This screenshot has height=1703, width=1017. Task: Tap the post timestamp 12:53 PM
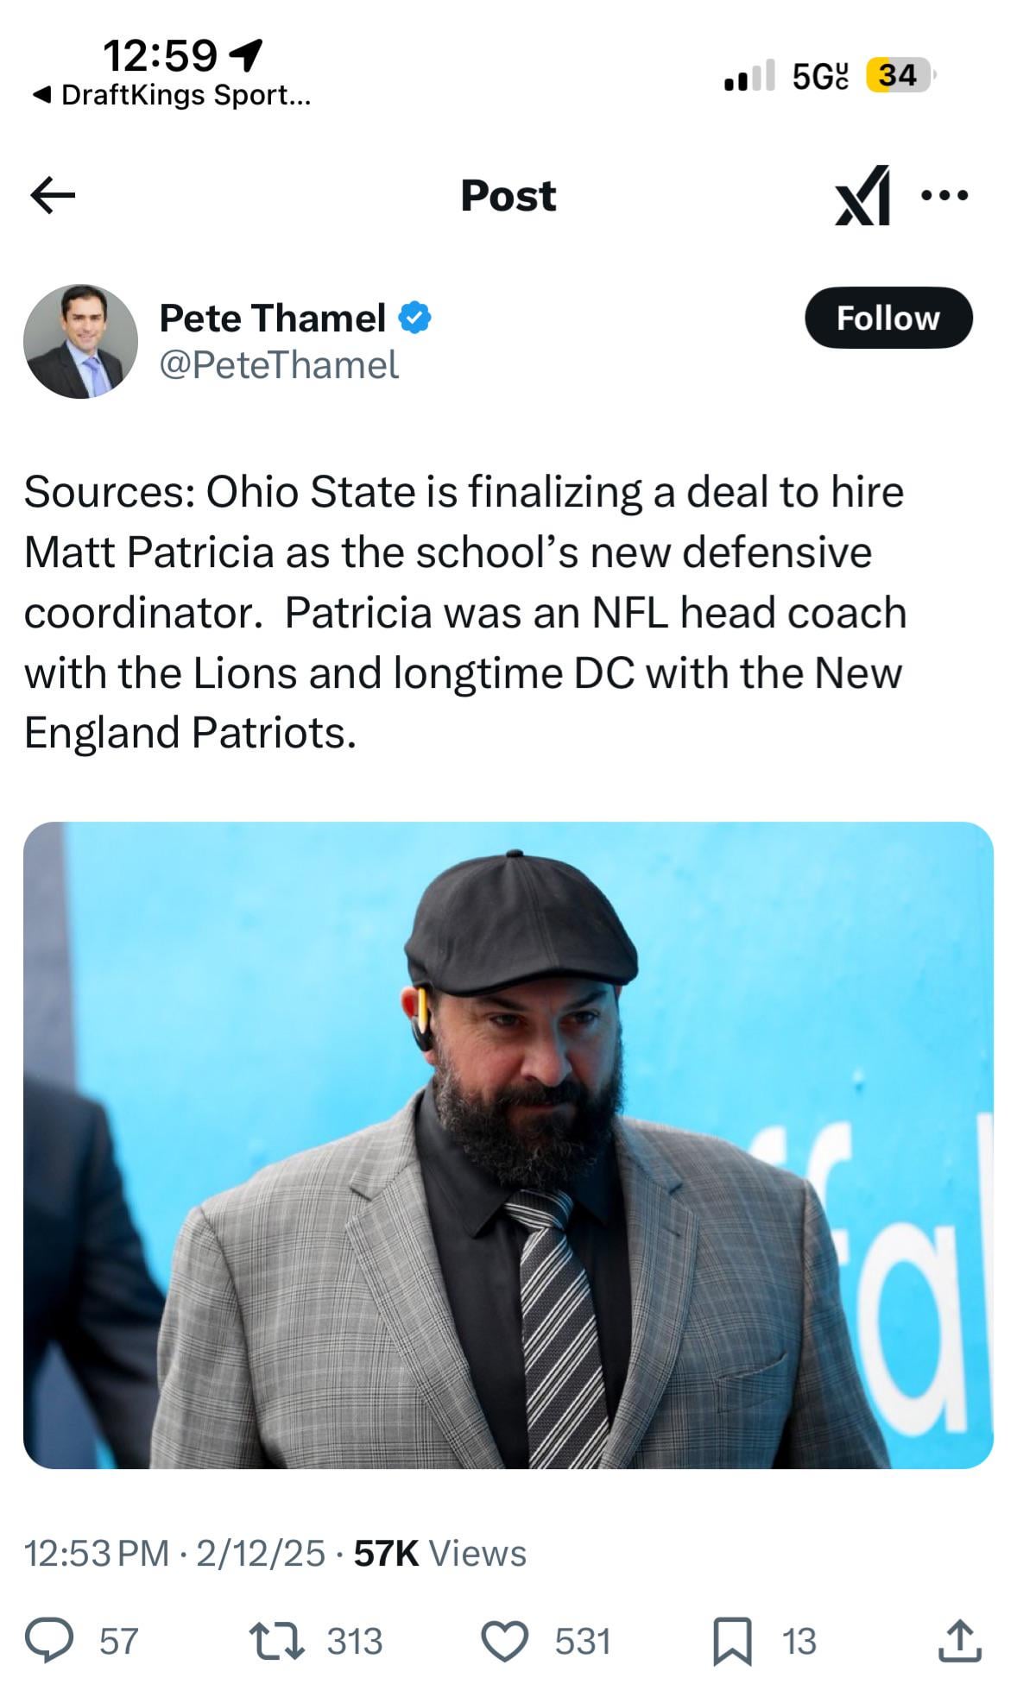pyautogui.click(x=97, y=1553)
